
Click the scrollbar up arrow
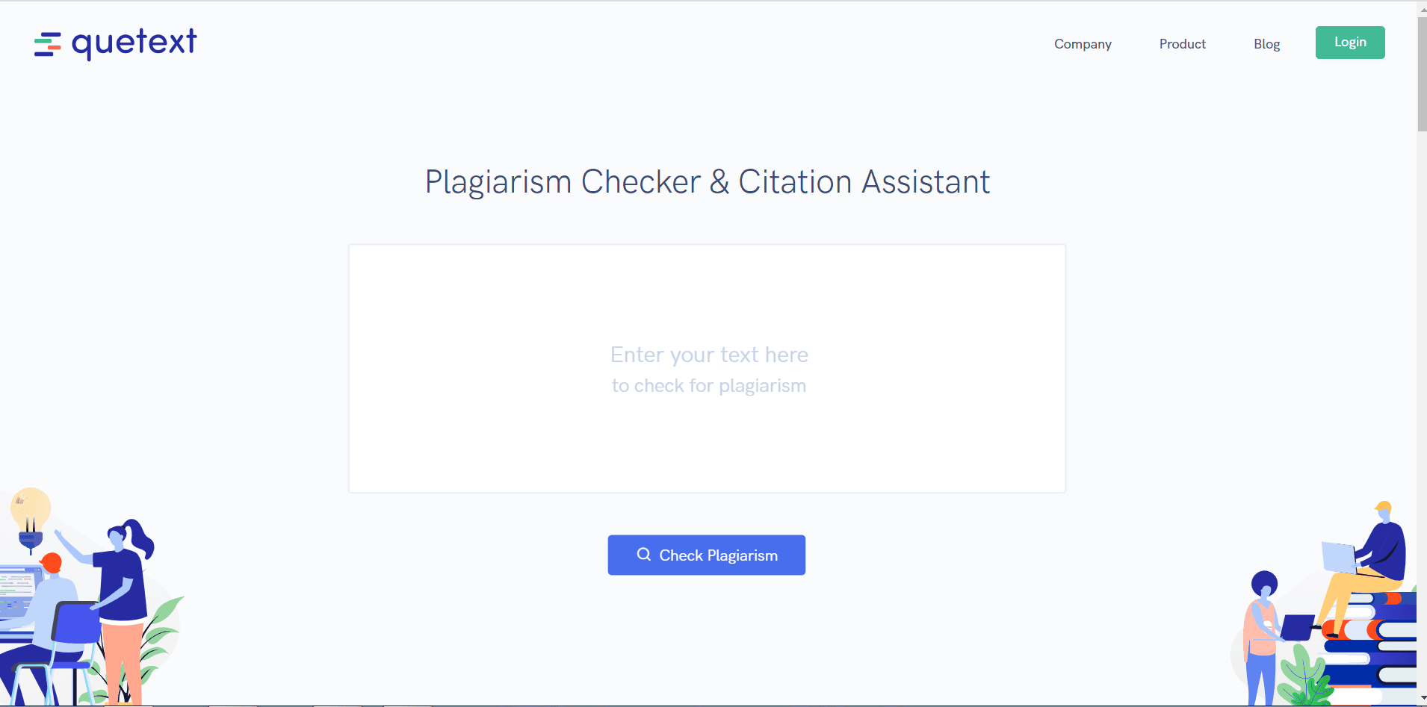pos(1422,8)
